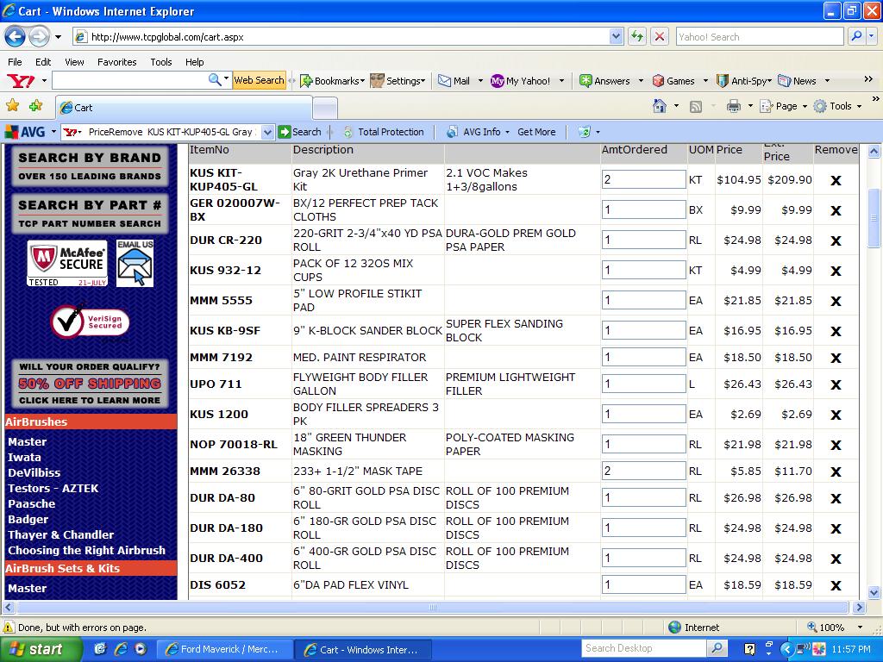Viewport: 883px width, 662px height.
Task: Open the Mail button in Yahoo toolbar
Action: (x=454, y=80)
